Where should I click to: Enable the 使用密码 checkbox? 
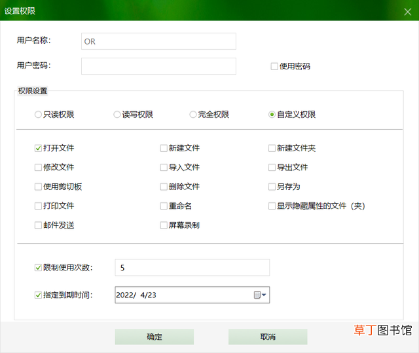pos(274,66)
